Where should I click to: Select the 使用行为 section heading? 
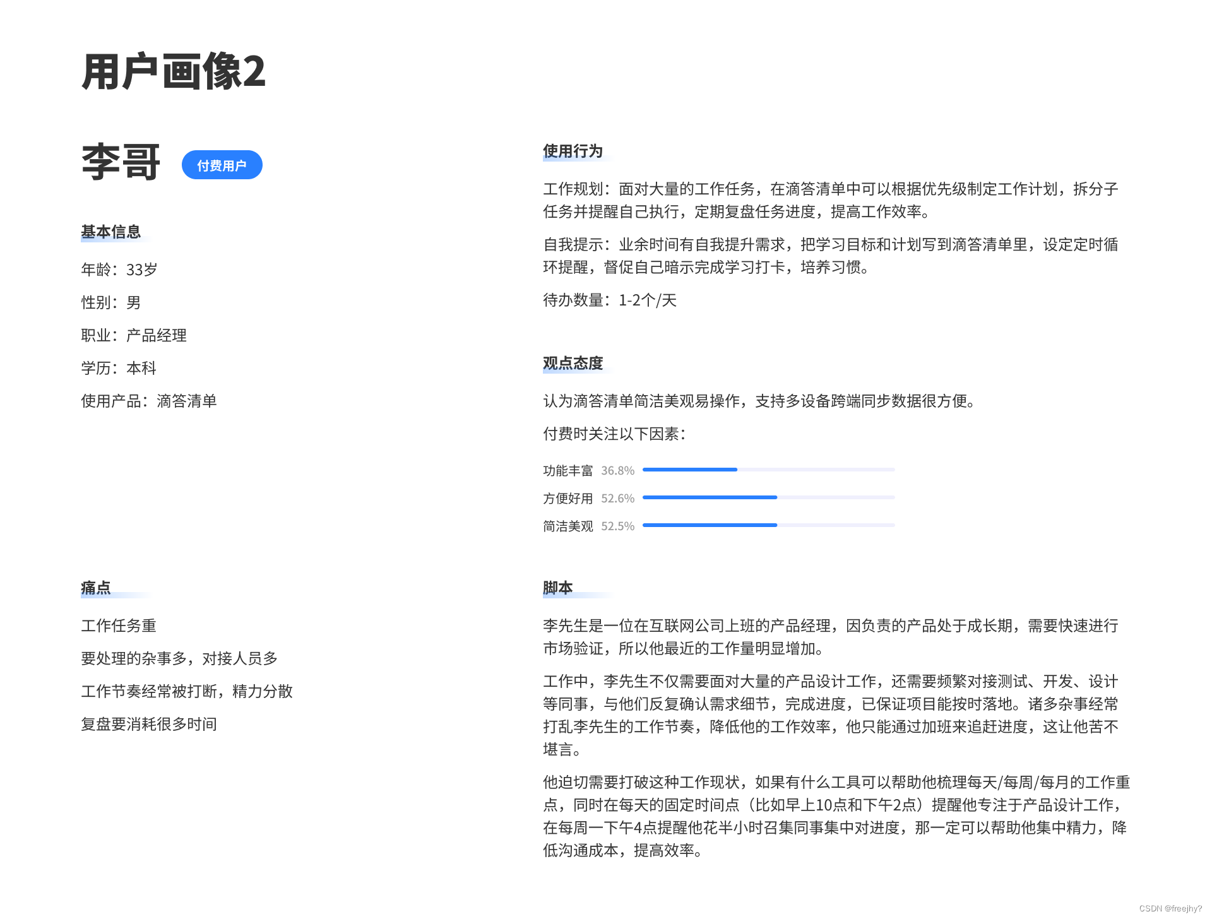pos(573,151)
